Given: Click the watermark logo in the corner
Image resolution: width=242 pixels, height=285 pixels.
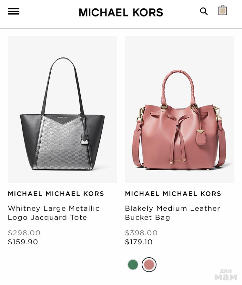Looking at the screenshot, I should 226,275.
